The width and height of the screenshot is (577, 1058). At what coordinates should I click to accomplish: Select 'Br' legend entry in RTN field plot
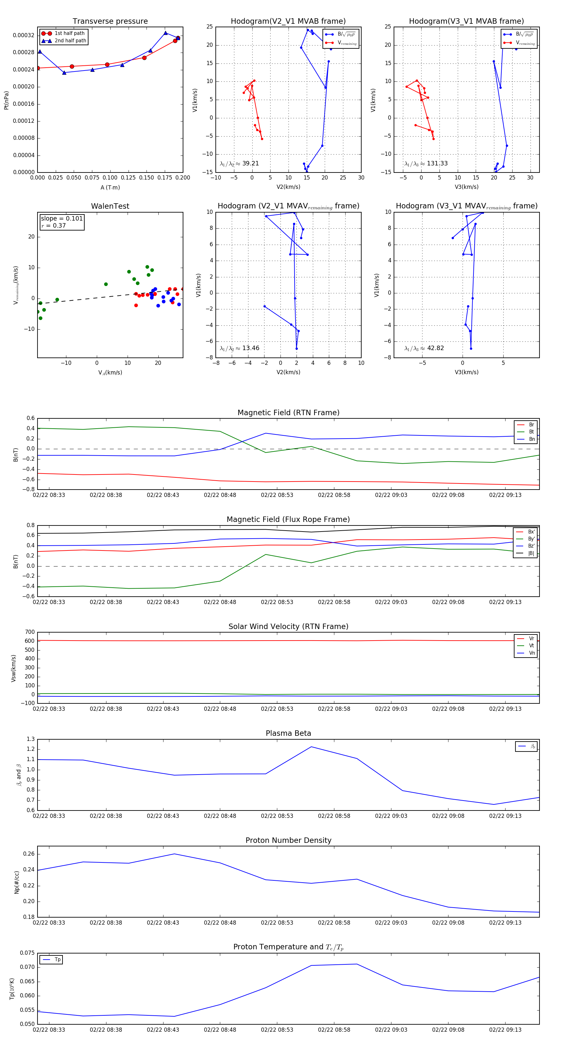click(526, 425)
